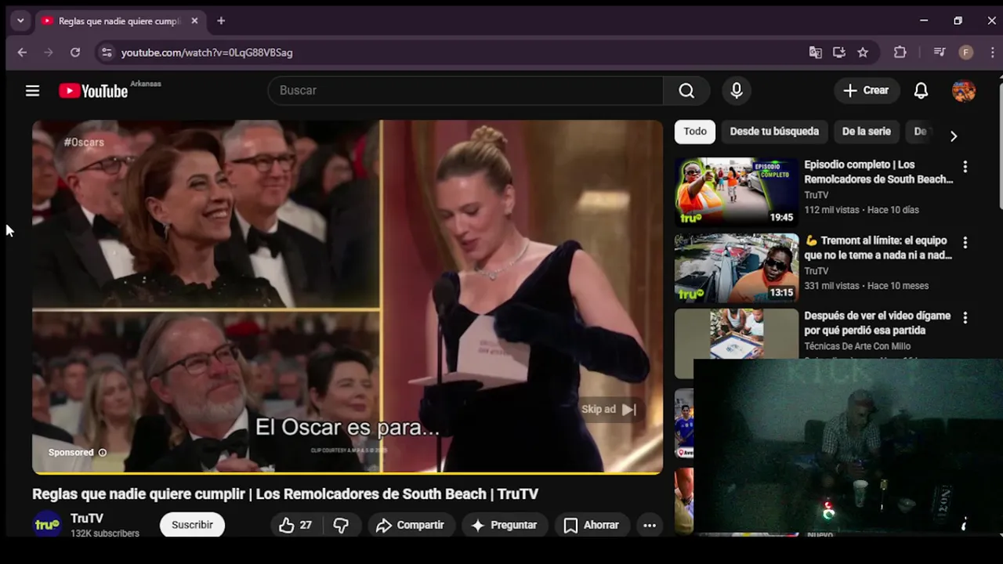Share the video via Compartir
This screenshot has height=564, width=1003.
pos(410,525)
